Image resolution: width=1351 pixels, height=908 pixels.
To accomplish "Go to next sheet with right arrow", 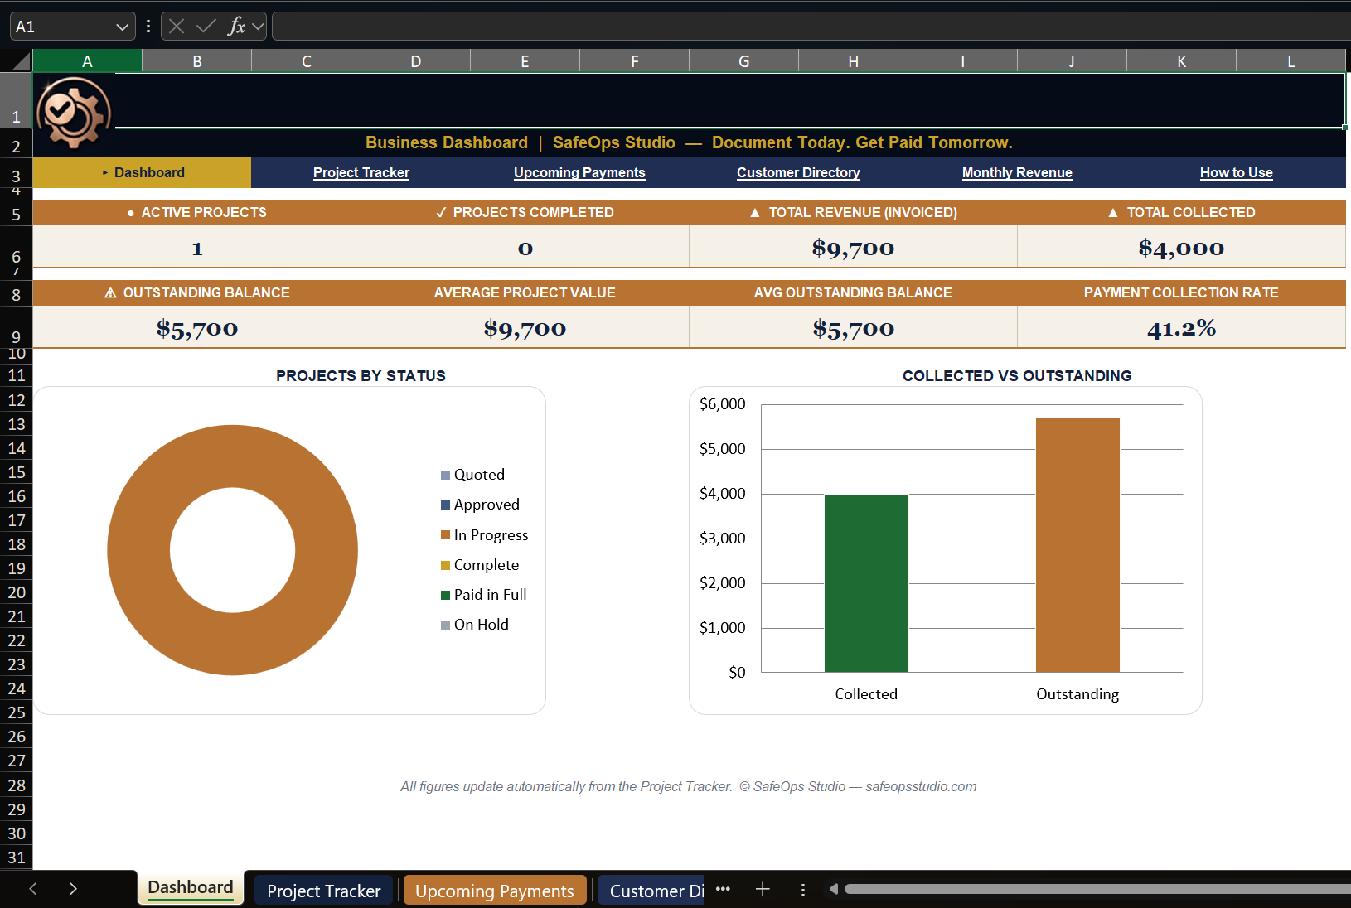I will click(73, 889).
